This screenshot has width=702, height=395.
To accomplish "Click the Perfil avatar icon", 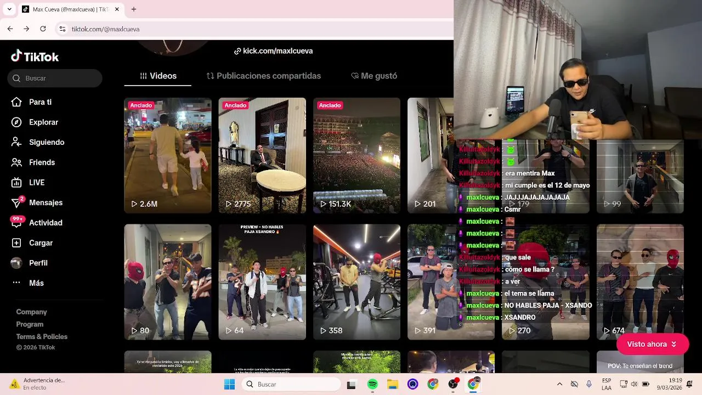I will click(16, 263).
